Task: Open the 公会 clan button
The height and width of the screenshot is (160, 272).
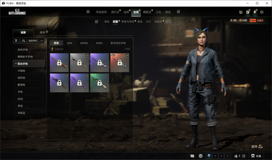Action: pos(256,156)
